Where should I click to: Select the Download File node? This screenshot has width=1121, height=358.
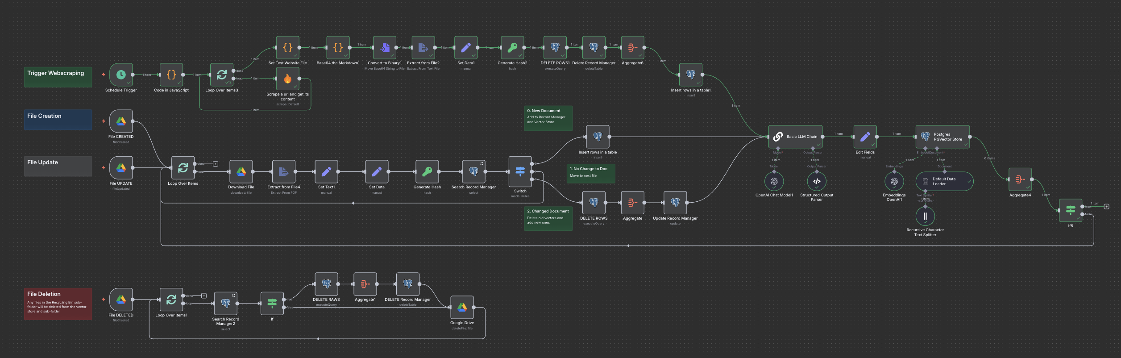point(241,171)
